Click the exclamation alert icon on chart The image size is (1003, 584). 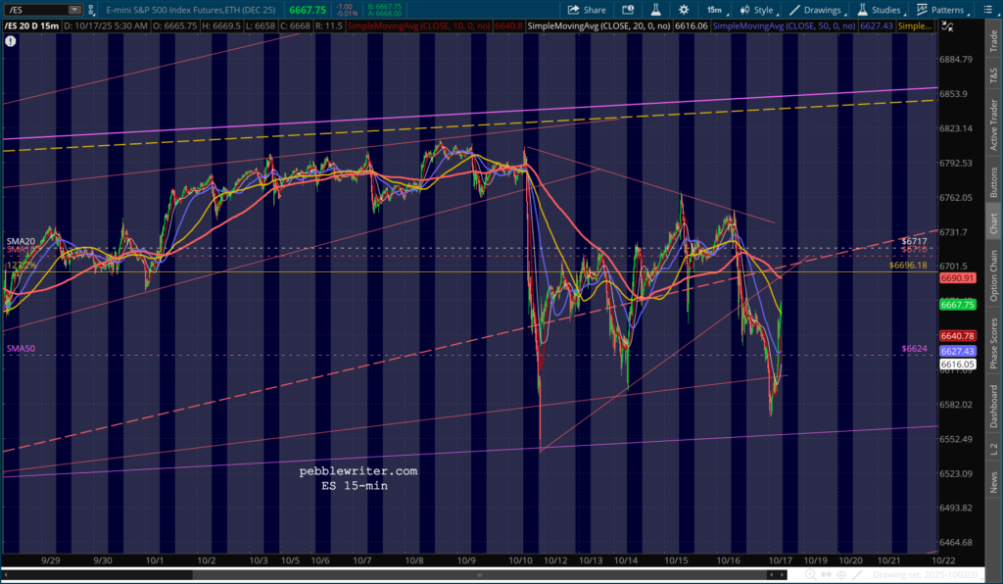click(x=10, y=41)
